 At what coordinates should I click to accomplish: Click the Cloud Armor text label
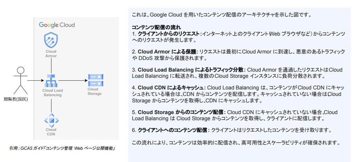click(x=51, y=54)
